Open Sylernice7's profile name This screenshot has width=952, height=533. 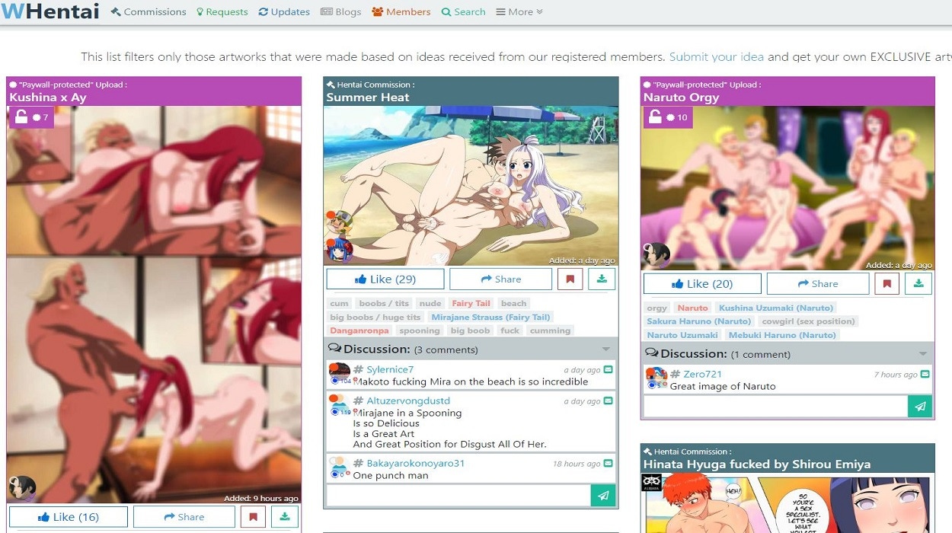tap(390, 370)
